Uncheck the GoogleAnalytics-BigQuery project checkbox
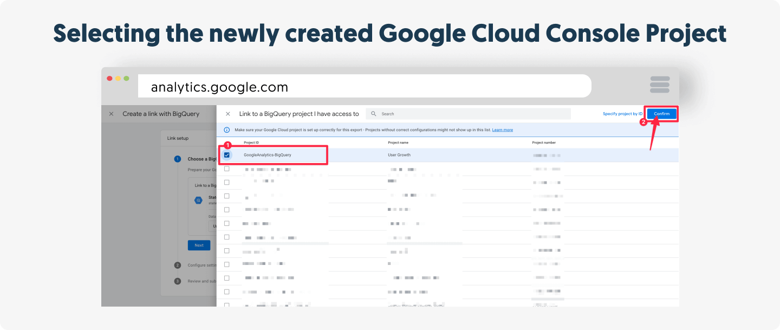Screen dimensions: 780x330 click(227, 155)
